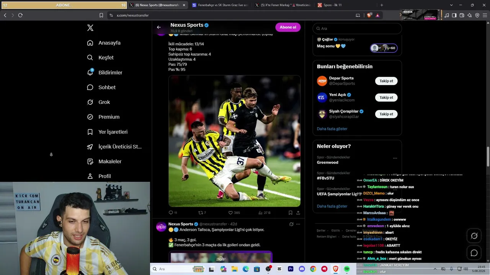View analytics of the 27 B views post
The height and width of the screenshot is (275, 490).
(x=264, y=213)
